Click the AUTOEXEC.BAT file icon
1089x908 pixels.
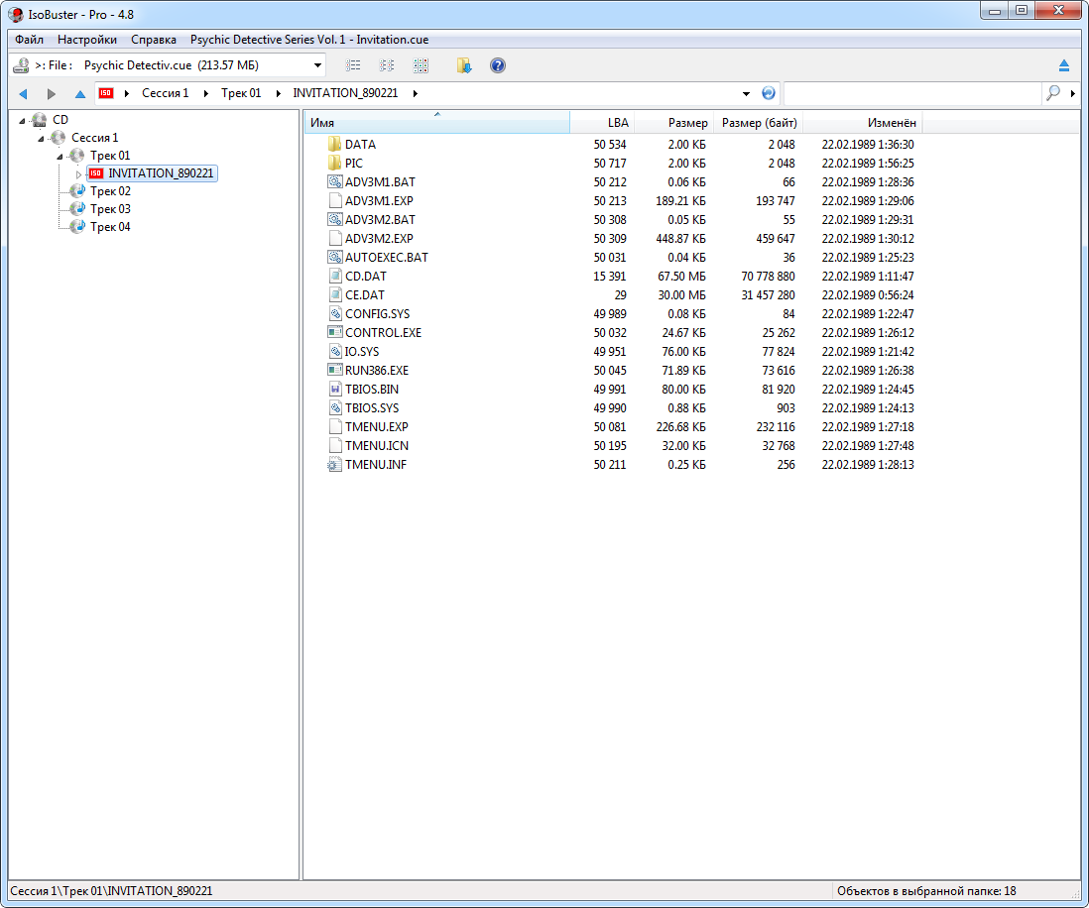tap(335, 257)
